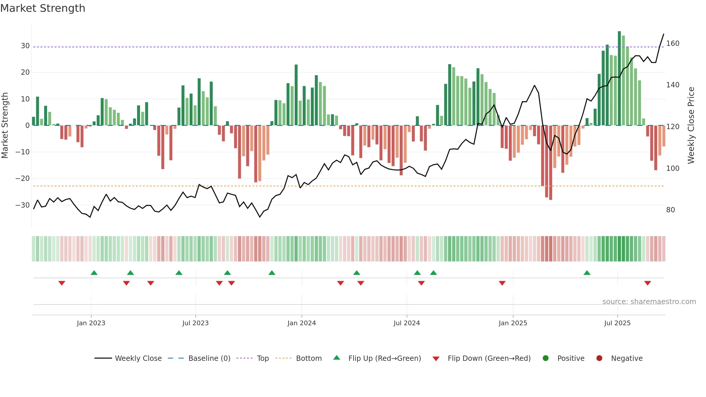Click the red Flip Down triangle in the legend

point(436,359)
